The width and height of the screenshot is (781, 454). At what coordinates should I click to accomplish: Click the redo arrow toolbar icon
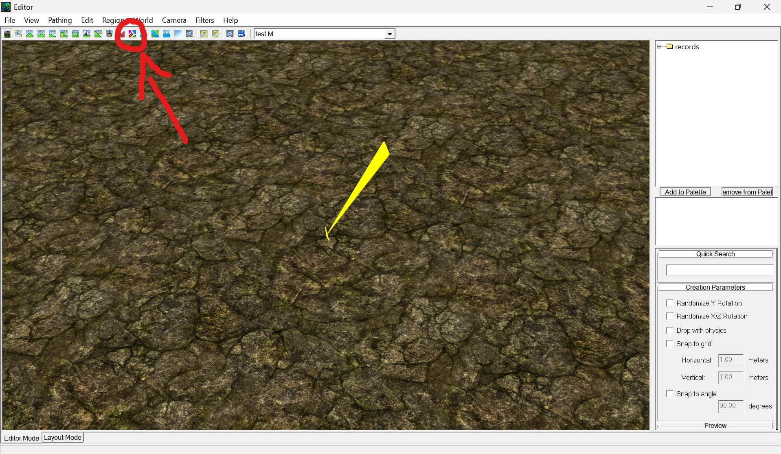(x=215, y=34)
